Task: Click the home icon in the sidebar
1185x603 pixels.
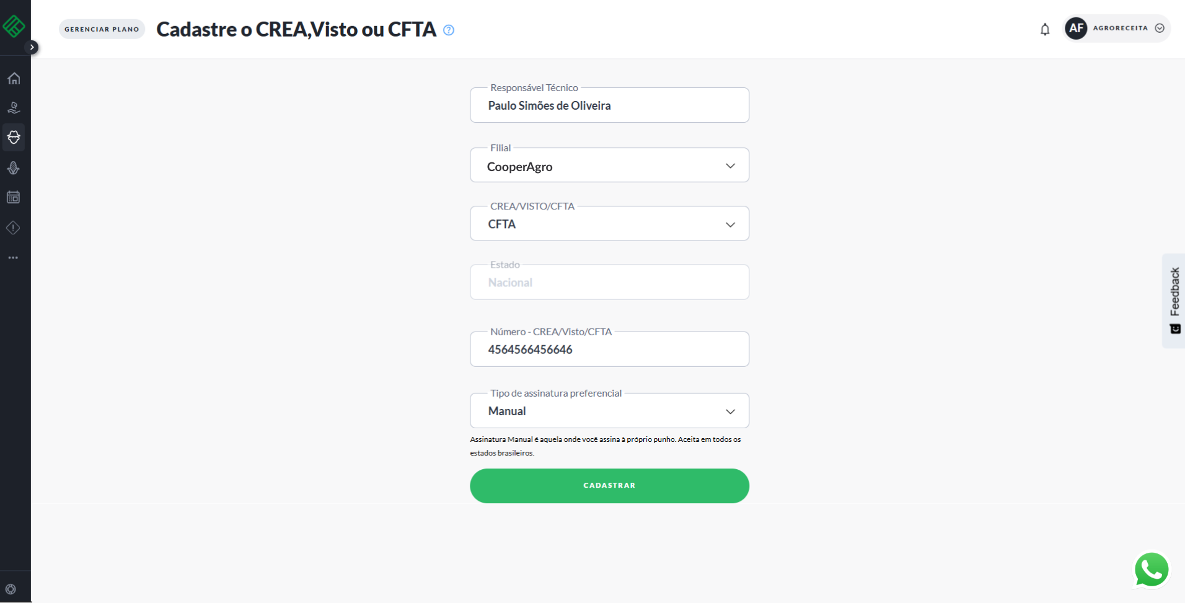Action: (x=14, y=79)
